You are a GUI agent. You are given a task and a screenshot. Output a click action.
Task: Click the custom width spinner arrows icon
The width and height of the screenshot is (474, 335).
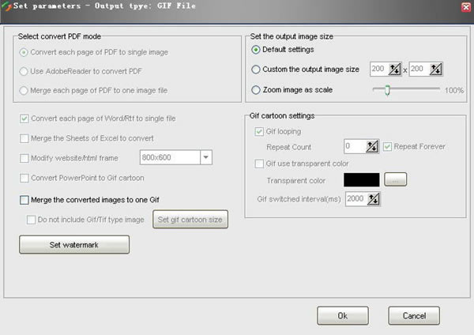click(x=394, y=70)
